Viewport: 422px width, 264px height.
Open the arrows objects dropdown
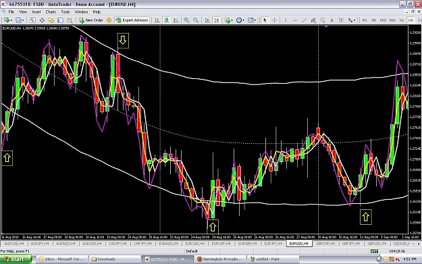pyautogui.click(x=352, y=20)
